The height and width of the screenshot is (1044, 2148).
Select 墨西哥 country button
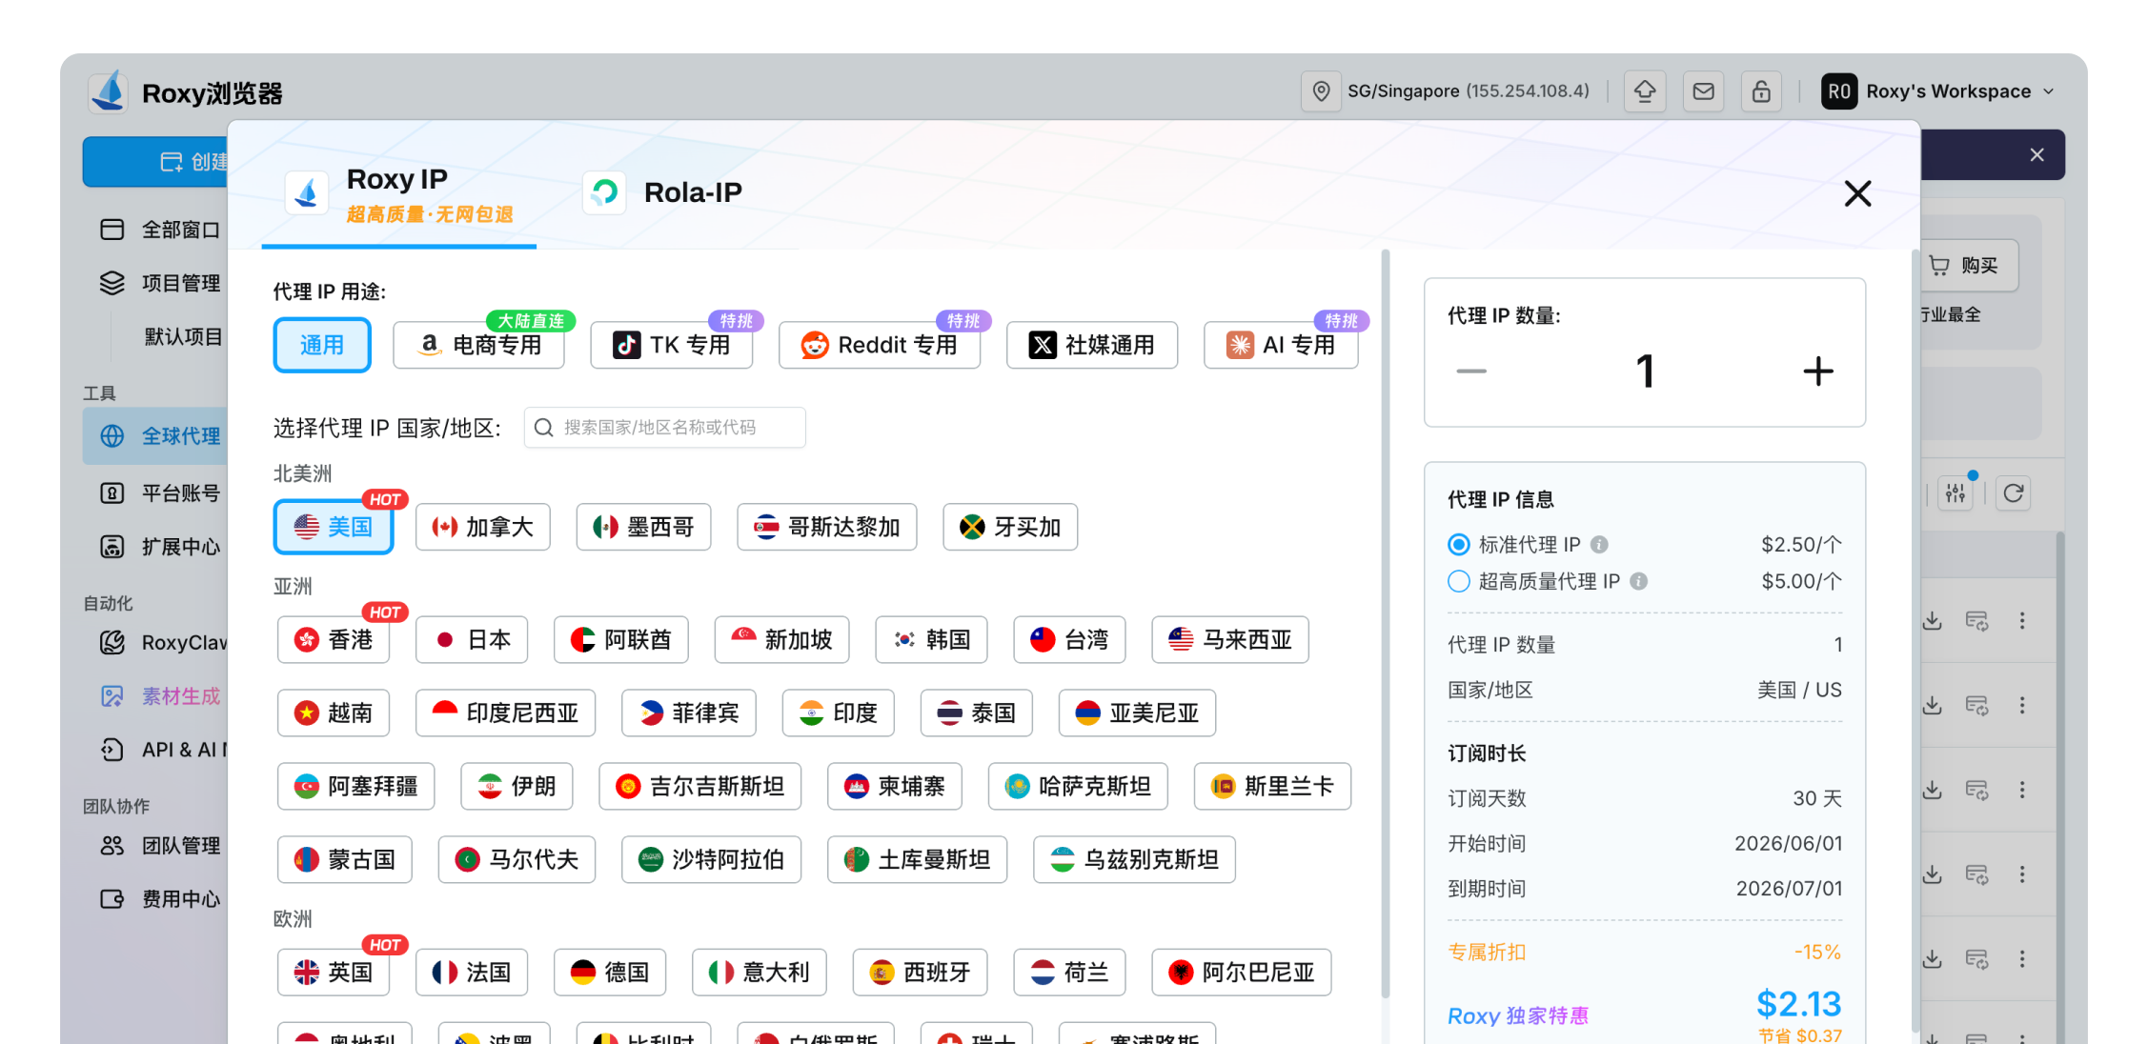[644, 527]
